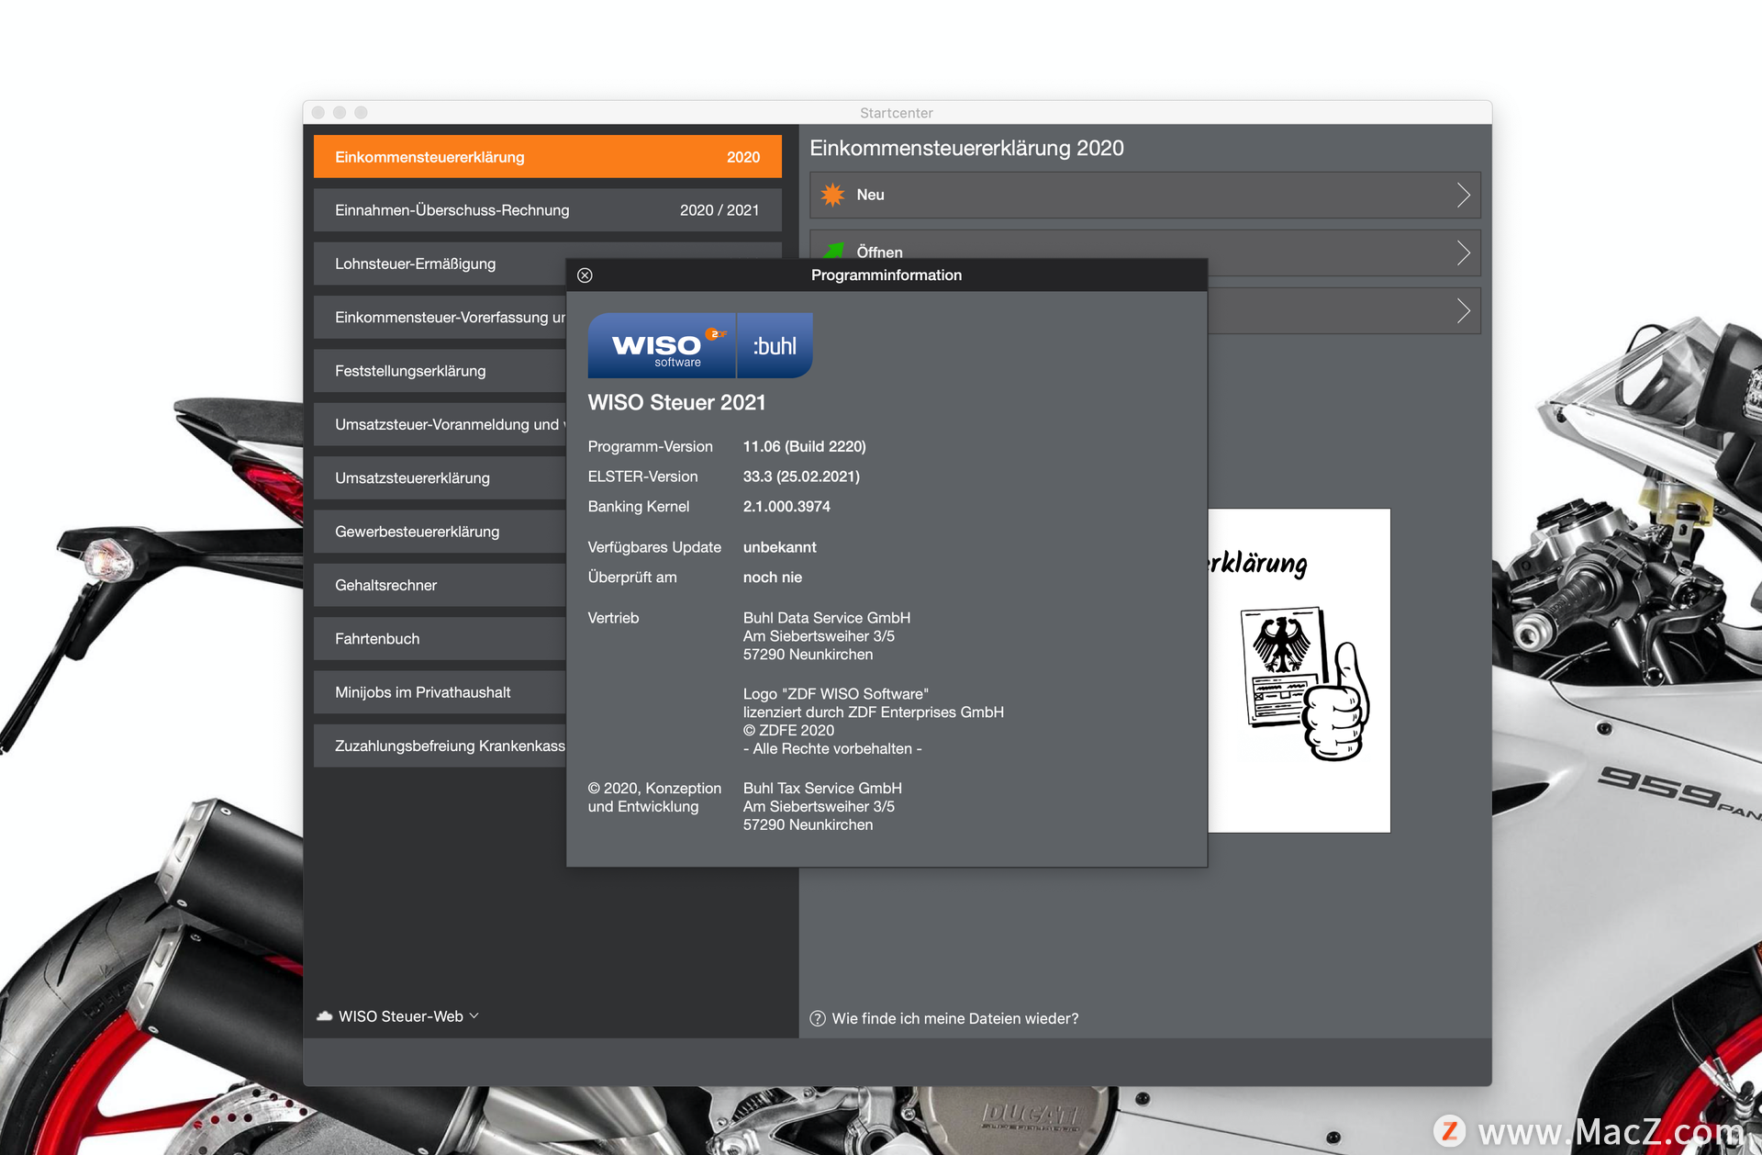The image size is (1762, 1155).
Task: Close the Programminformation dialog
Action: coord(585,275)
